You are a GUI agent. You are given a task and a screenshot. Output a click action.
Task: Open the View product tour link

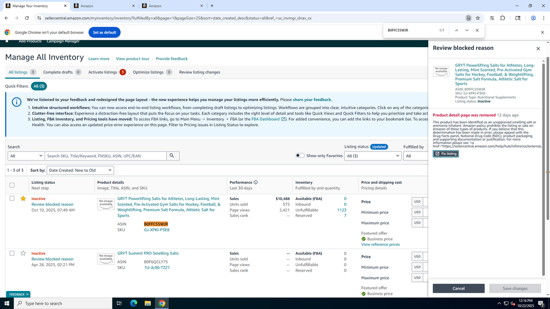point(132,59)
